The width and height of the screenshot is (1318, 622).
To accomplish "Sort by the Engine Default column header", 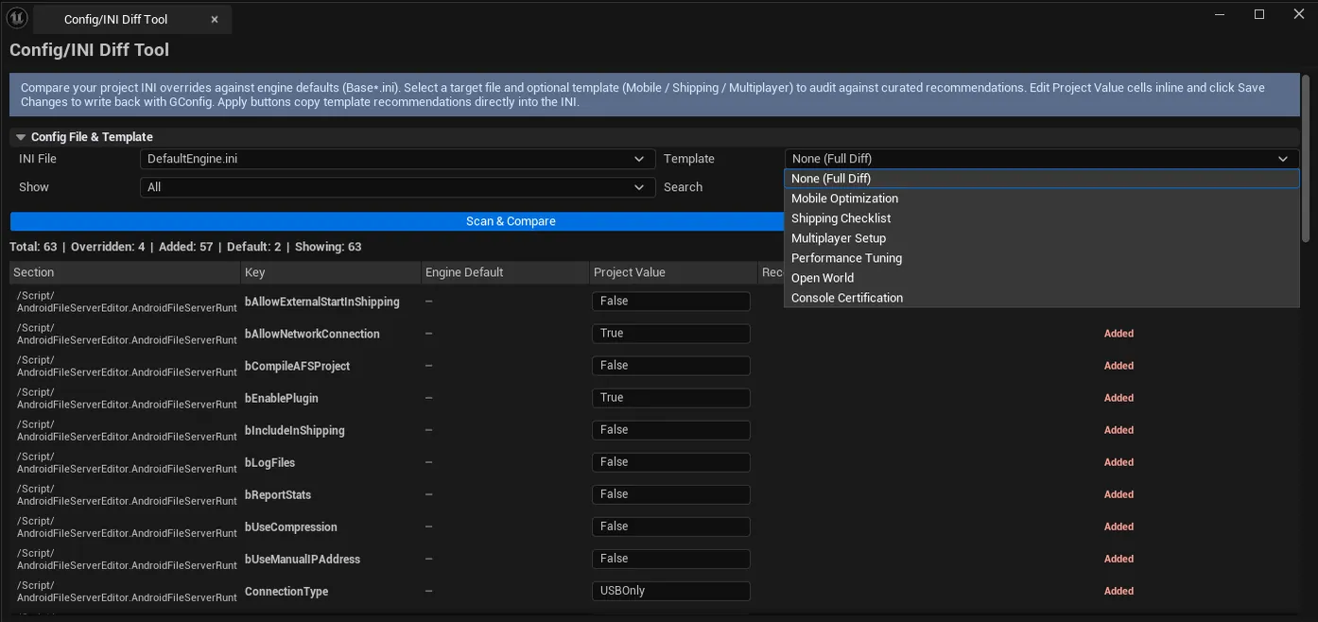I will (505, 272).
